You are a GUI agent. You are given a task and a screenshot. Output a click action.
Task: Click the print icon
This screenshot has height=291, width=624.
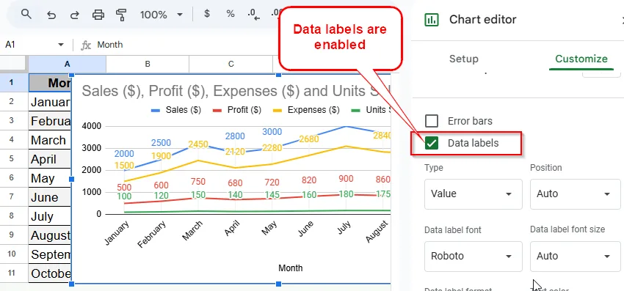click(98, 15)
